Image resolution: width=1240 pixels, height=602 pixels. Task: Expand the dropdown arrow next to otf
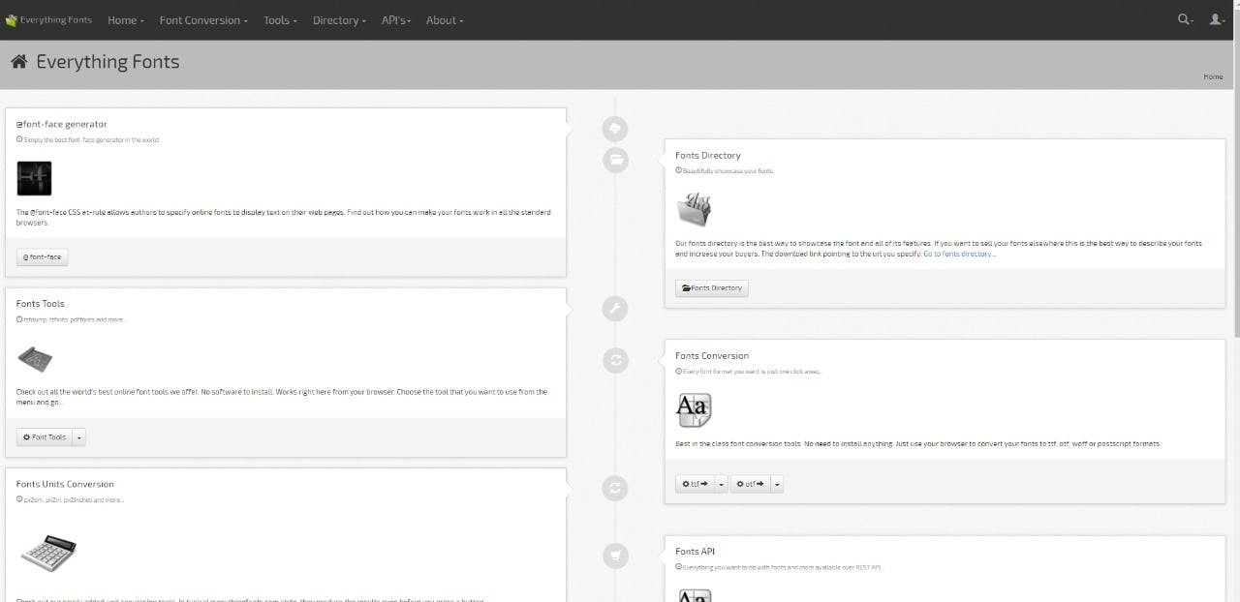click(x=777, y=484)
